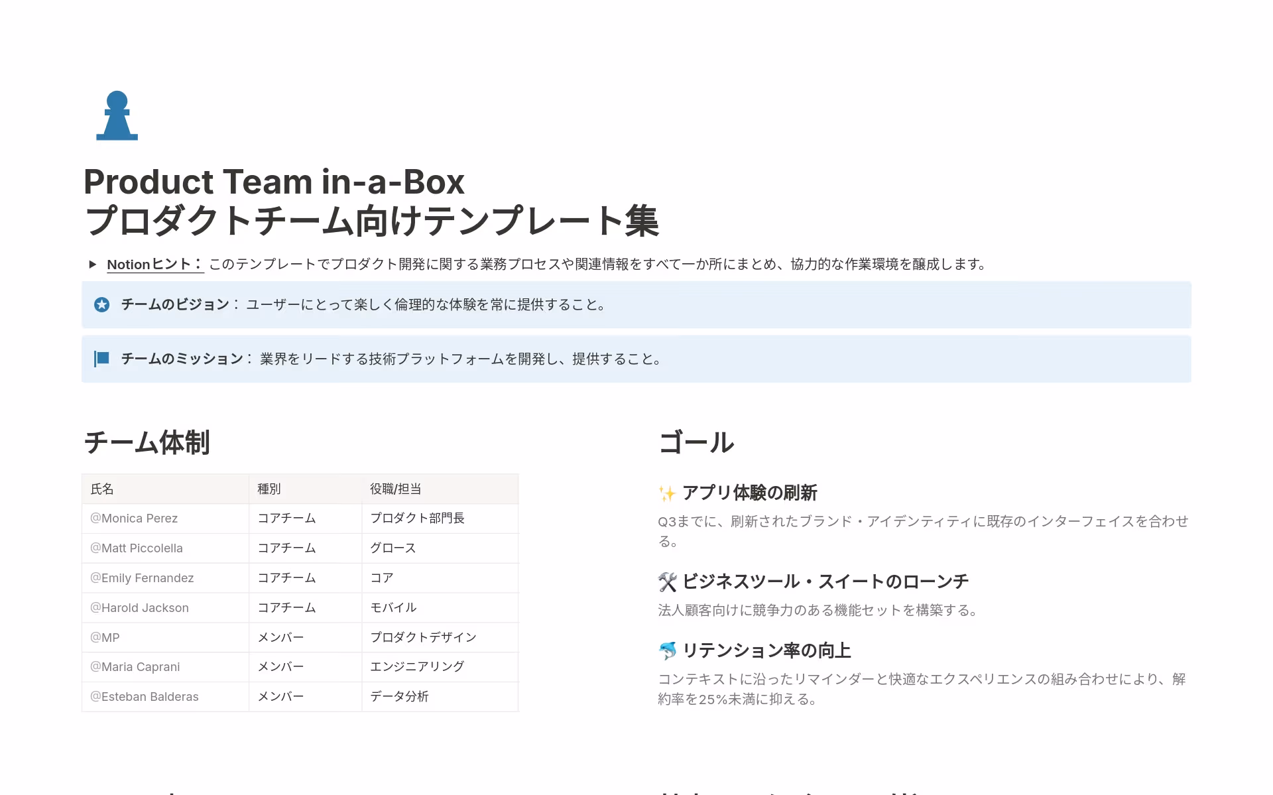Click the 役職/担当 column header
The height and width of the screenshot is (795, 1273).
pos(394,489)
